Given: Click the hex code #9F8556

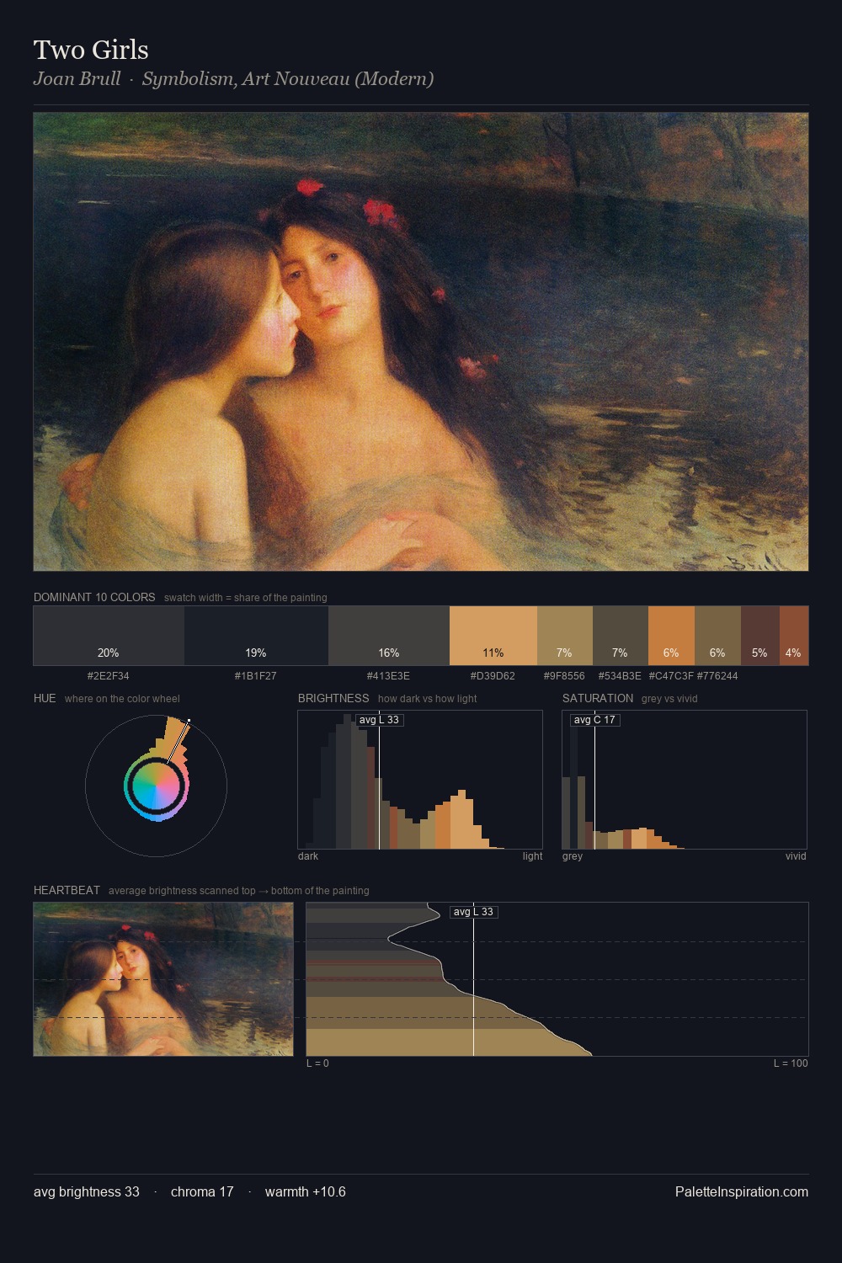Looking at the screenshot, I should tap(564, 676).
